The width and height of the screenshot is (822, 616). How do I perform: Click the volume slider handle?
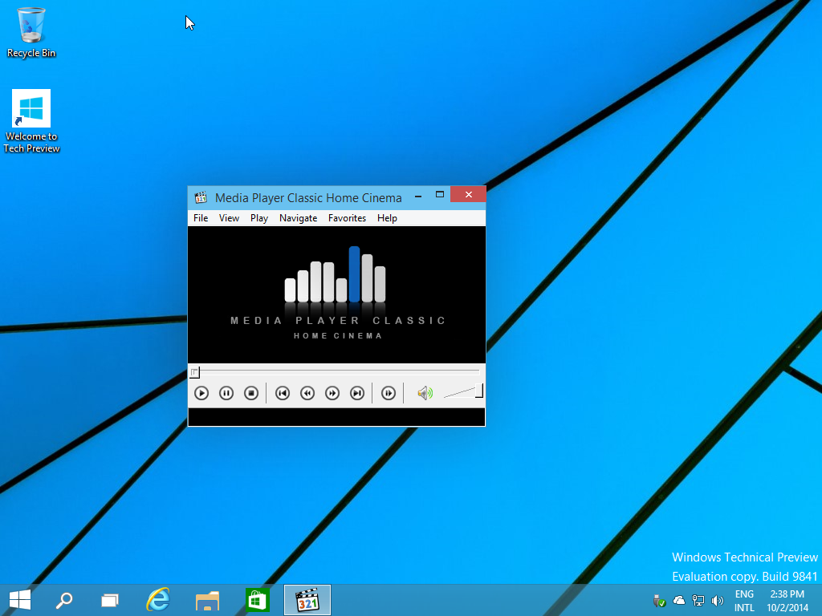point(479,391)
